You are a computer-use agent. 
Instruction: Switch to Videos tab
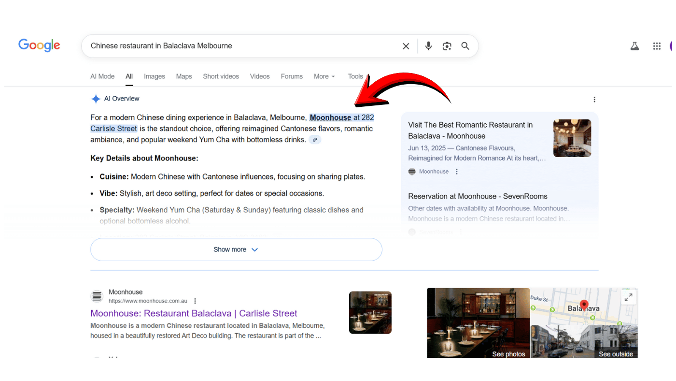pos(260,76)
